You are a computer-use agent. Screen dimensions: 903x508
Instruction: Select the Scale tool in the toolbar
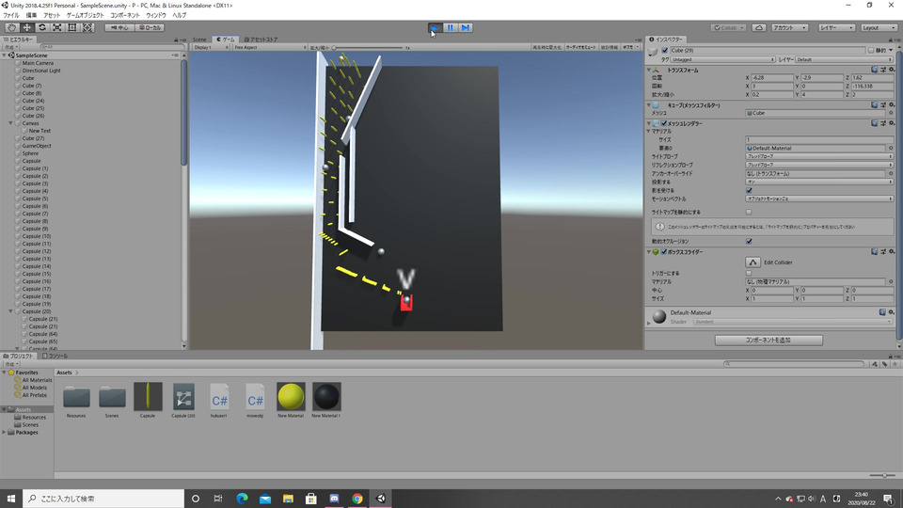[56, 27]
